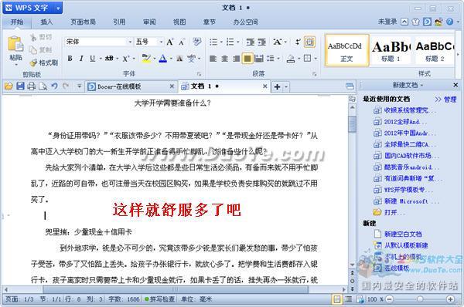Close the 文档 1 document tab

click(265, 86)
